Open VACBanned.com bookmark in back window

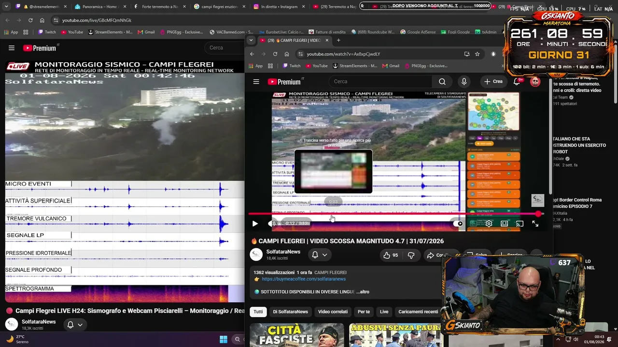(231, 32)
